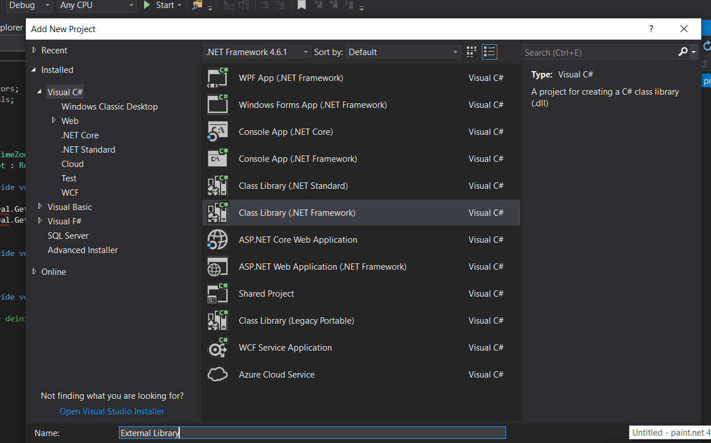Click the Search (Ctrl+E) box
This screenshot has width=711, height=443.
point(600,52)
